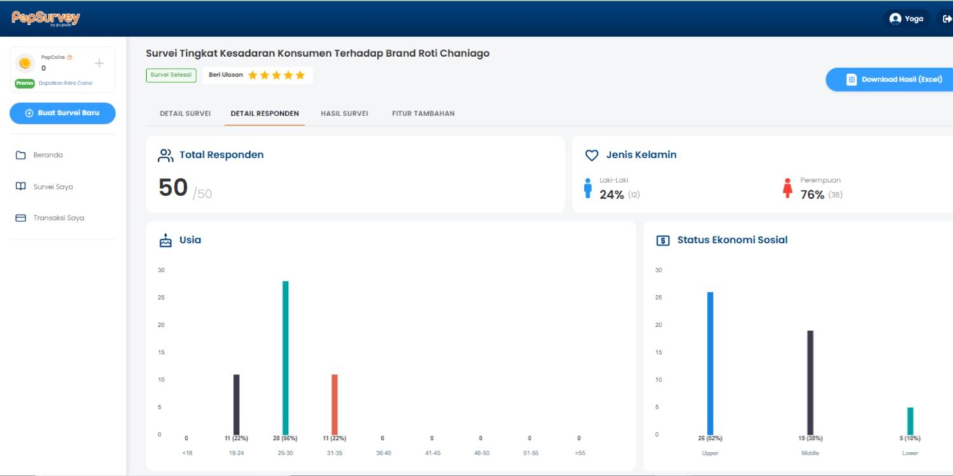953x476 pixels.
Task: Click the Beranda folder icon
Action: (21, 155)
